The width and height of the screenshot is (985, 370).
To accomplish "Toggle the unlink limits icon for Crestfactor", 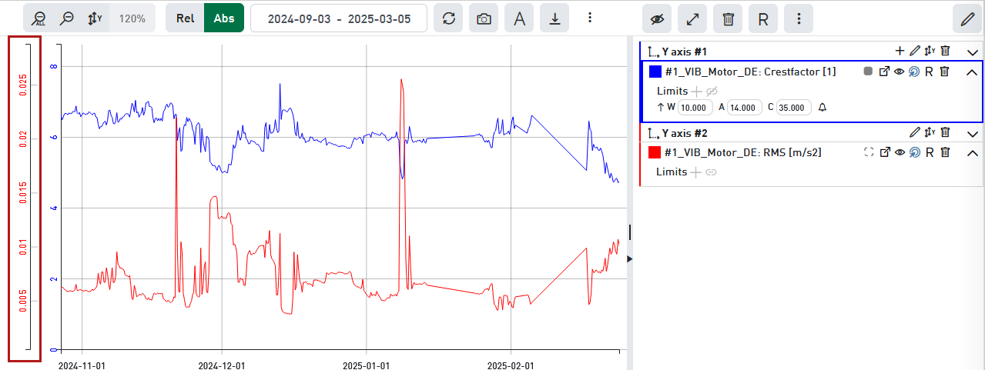I will tap(712, 92).
